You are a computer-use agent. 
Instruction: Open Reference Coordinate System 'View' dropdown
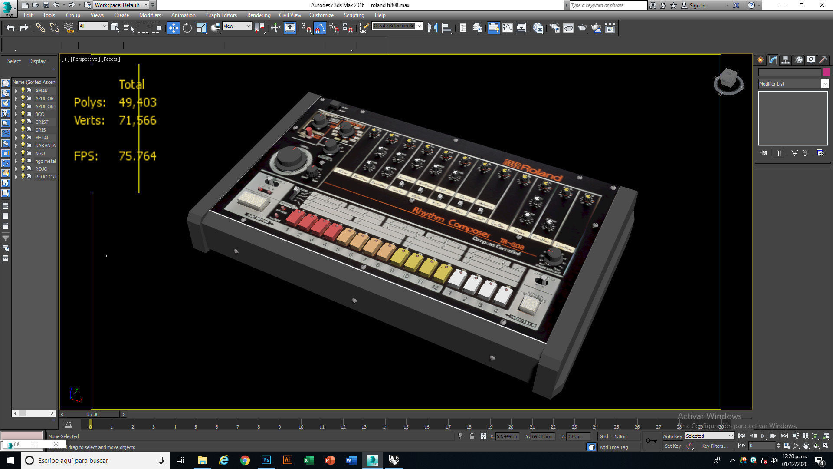[237, 26]
